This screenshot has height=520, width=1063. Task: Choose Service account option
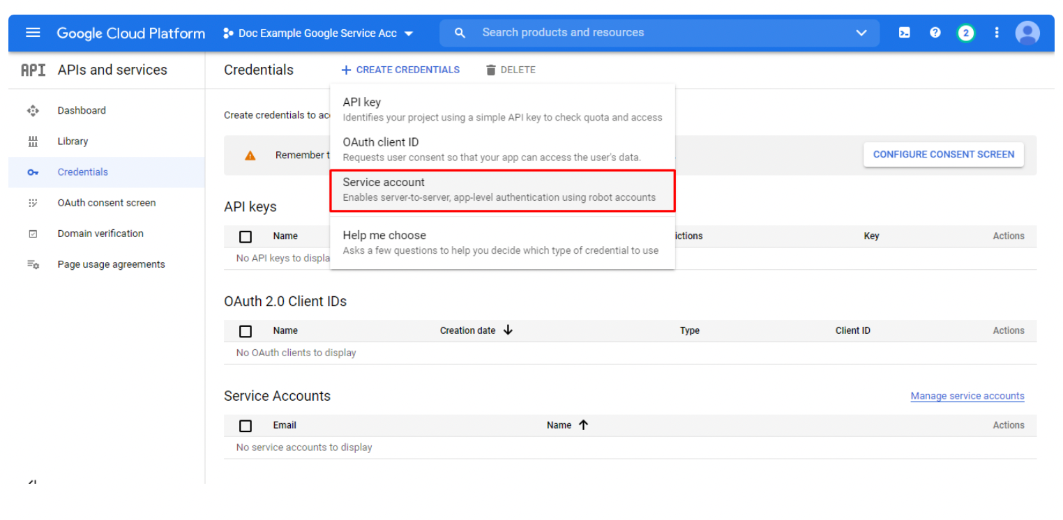click(502, 190)
